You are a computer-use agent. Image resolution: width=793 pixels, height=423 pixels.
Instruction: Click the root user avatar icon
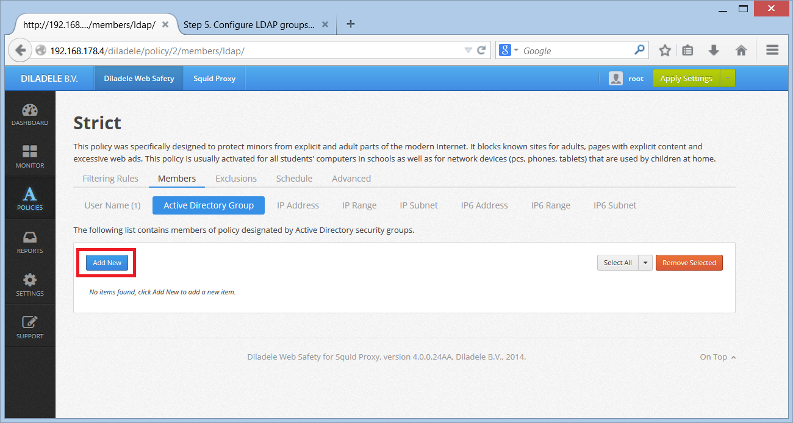click(x=615, y=79)
